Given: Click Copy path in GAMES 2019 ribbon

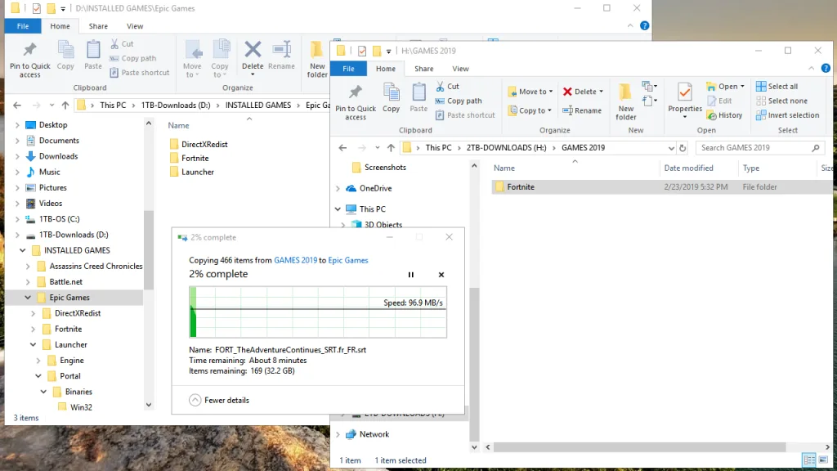Looking at the screenshot, I should pyautogui.click(x=459, y=101).
